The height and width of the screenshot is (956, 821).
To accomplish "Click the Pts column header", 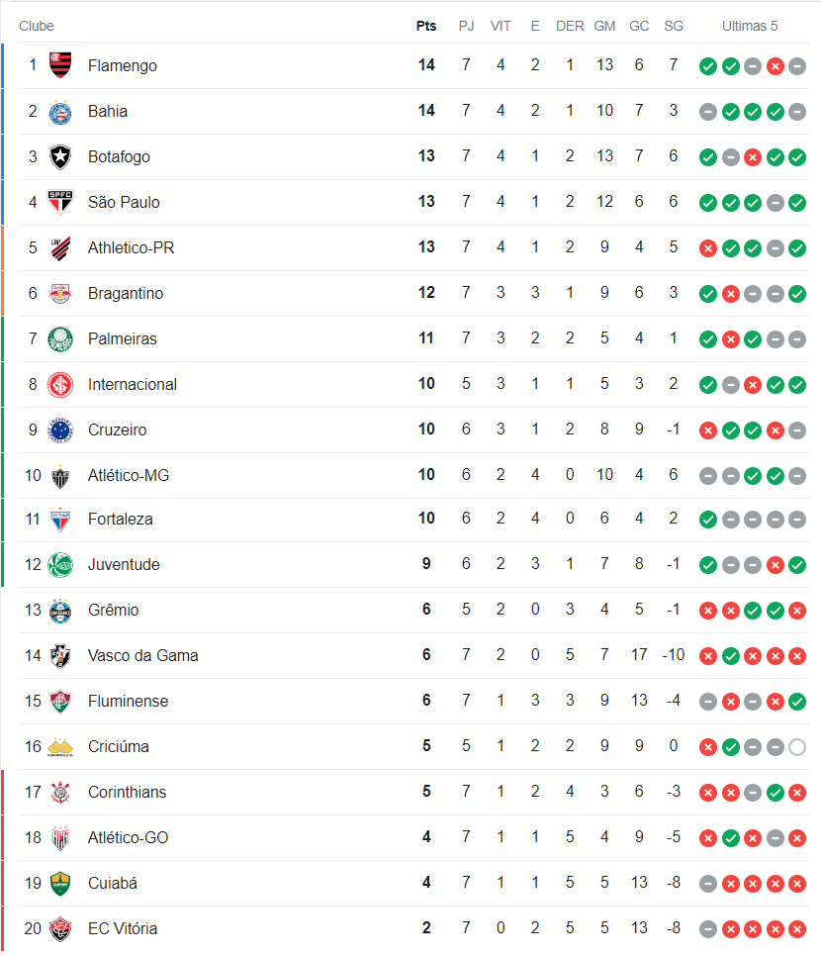I will (426, 26).
